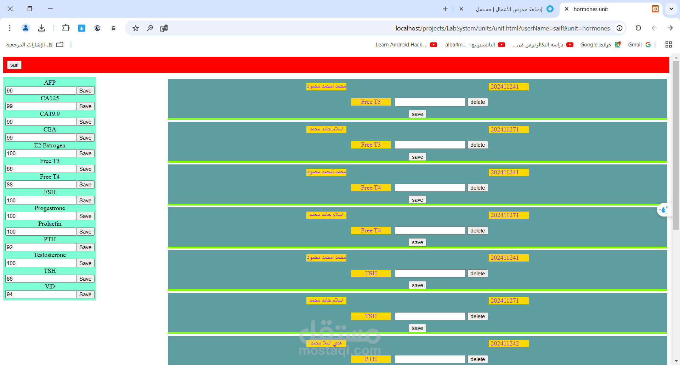Click the Free T3 sidebar input field
The height and width of the screenshot is (365, 680).
41,169
